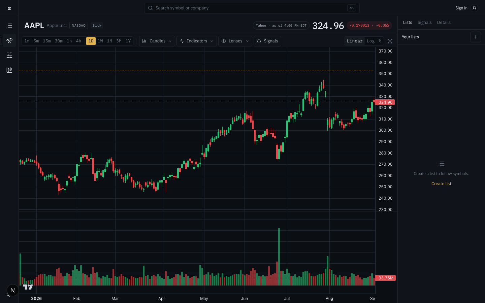The width and height of the screenshot is (485, 303).
Task: Click the large 324.96 last price
Action: pyautogui.click(x=328, y=26)
